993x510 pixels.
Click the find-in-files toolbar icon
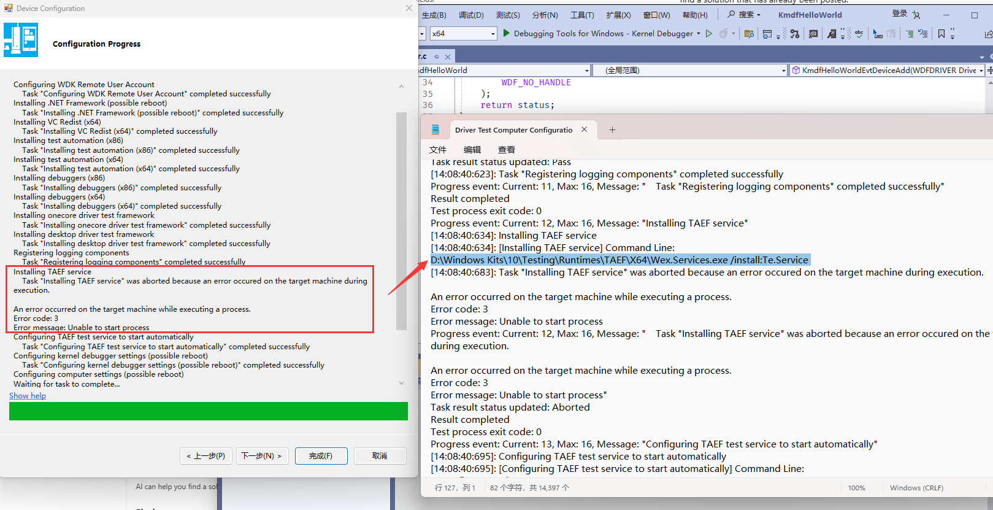tap(832, 34)
